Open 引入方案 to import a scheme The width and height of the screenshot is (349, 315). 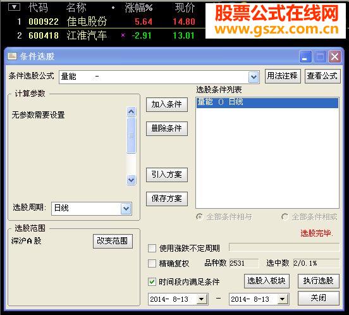[x=167, y=175]
